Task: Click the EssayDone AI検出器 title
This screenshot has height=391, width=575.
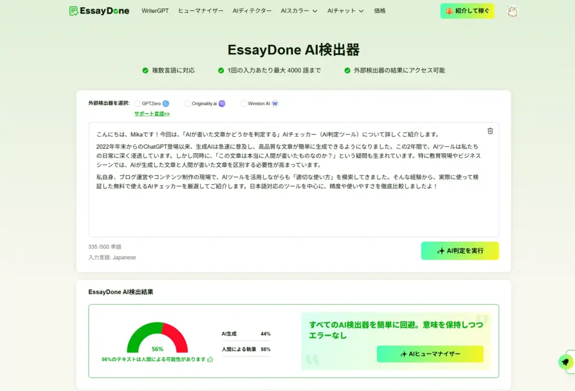Action: click(293, 50)
